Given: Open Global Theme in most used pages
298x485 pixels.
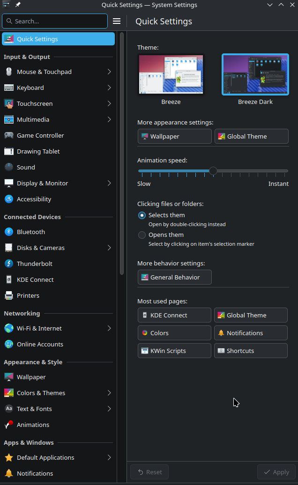Looking at the screenshot, I should click(x=251, y=315).
